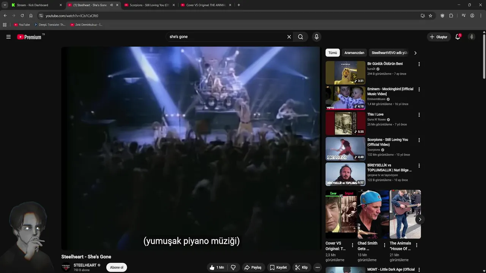
Task: Select the Tümü filter chip
Action: [333, 53]
